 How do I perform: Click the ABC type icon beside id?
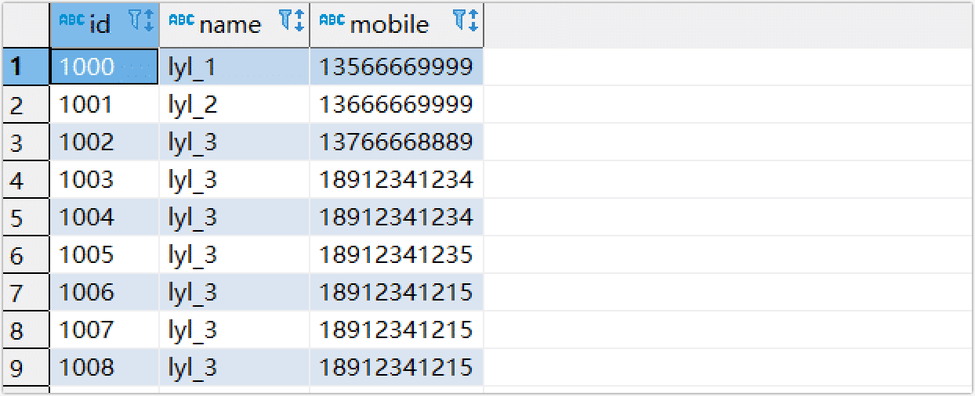click(x=71, y=21)
